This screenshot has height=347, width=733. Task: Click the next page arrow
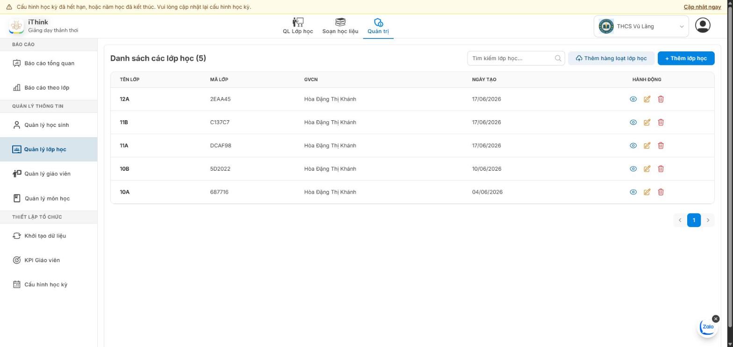click(x=708, y=220)
